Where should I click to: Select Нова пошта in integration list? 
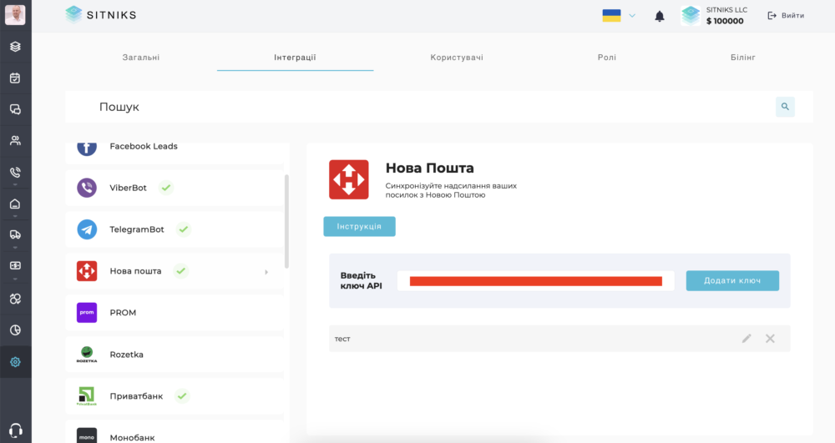click(175, 271)
